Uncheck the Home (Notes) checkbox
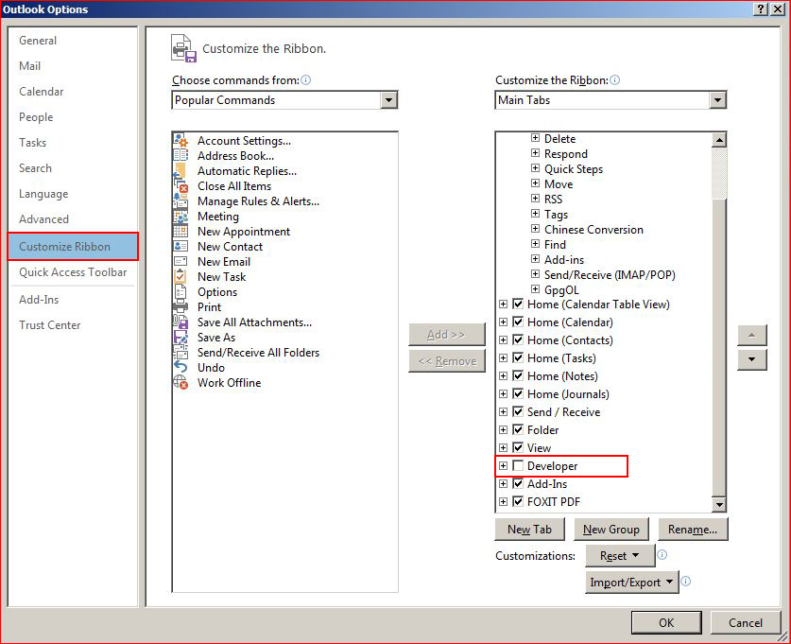 [518, 375]
